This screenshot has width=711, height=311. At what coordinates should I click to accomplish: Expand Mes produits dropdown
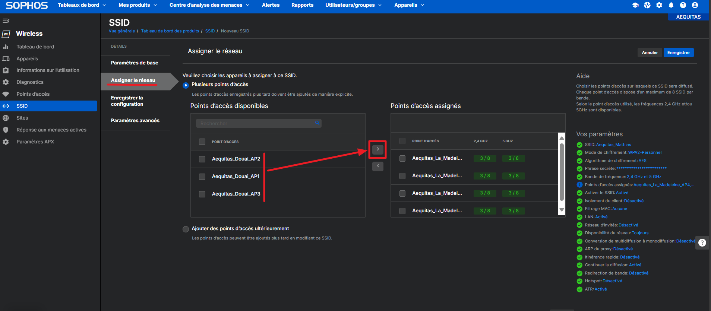pyautogui.click(x=138, y=5)
